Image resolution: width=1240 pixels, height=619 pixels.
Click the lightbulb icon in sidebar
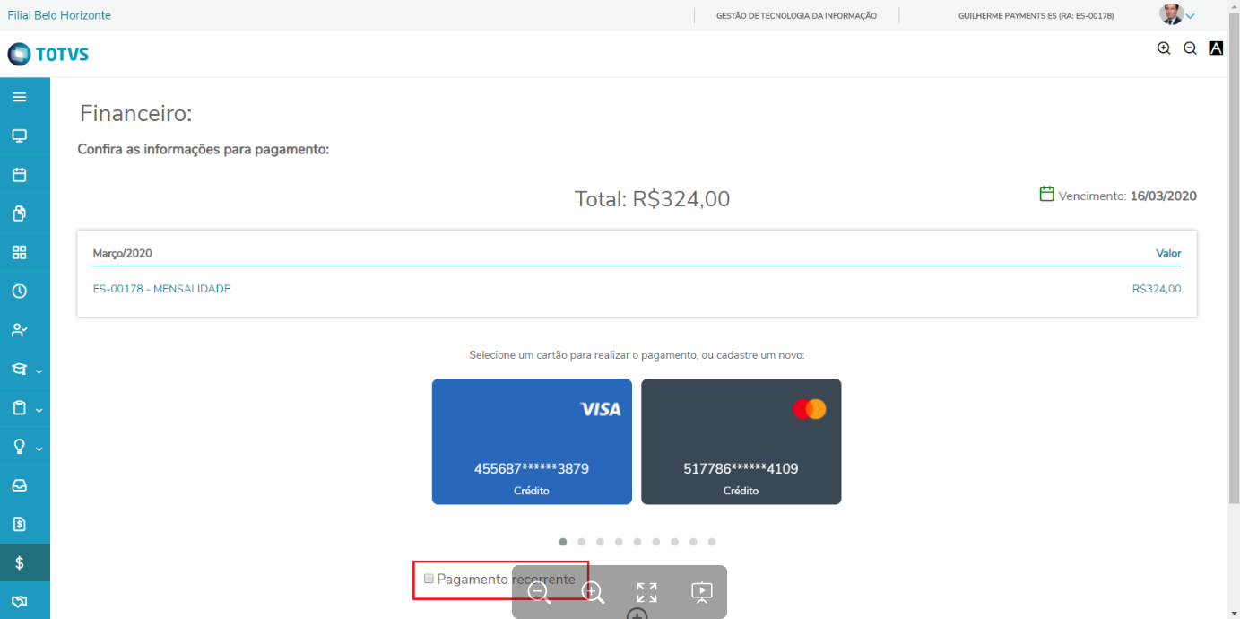tap(19, 447)
